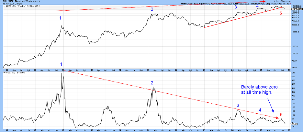Click blue label 3 on the ROC panel
The height and width of the screenshot is (132, 303).
(238, 105)
